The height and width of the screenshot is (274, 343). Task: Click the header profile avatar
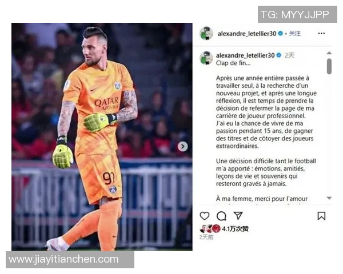[x=206, y=33]
